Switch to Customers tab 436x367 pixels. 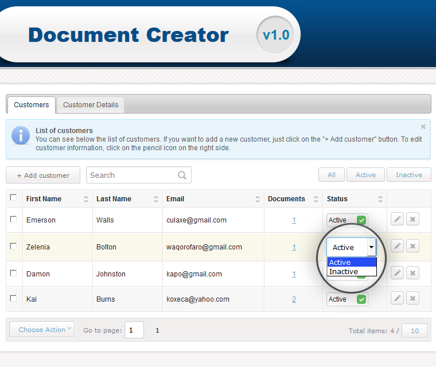coord(32,105)
